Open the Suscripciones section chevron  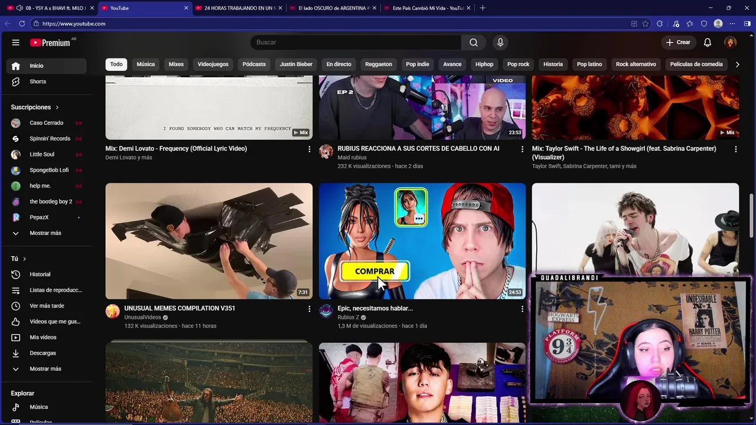57,107
